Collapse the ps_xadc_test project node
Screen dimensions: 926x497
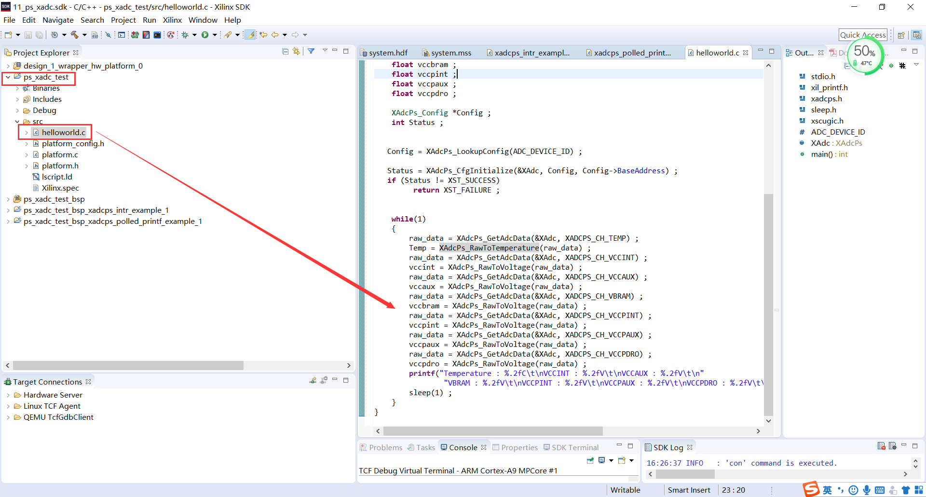[x=8, y=77]
